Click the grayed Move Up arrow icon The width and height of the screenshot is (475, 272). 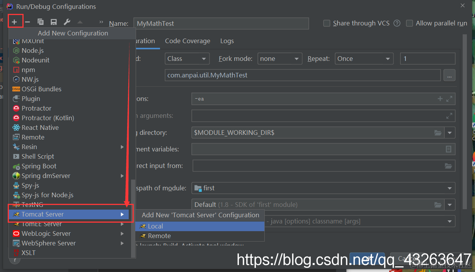point(80,22)
